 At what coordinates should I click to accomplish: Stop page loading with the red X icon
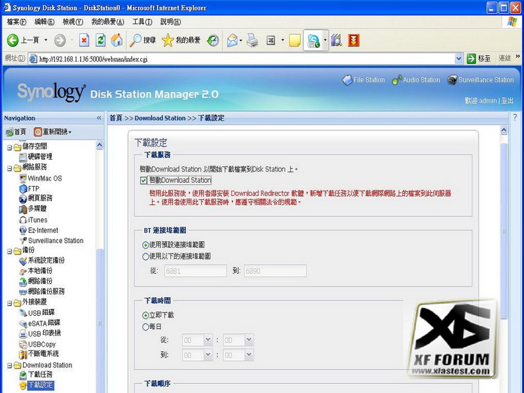(x=84, y=41)
